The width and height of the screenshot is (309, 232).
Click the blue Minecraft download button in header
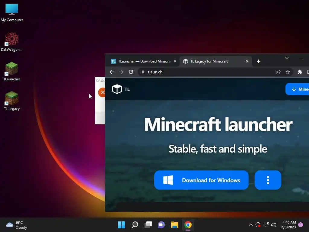[297, 89]
